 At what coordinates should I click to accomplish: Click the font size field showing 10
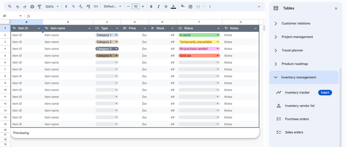[x=136, y=7]
